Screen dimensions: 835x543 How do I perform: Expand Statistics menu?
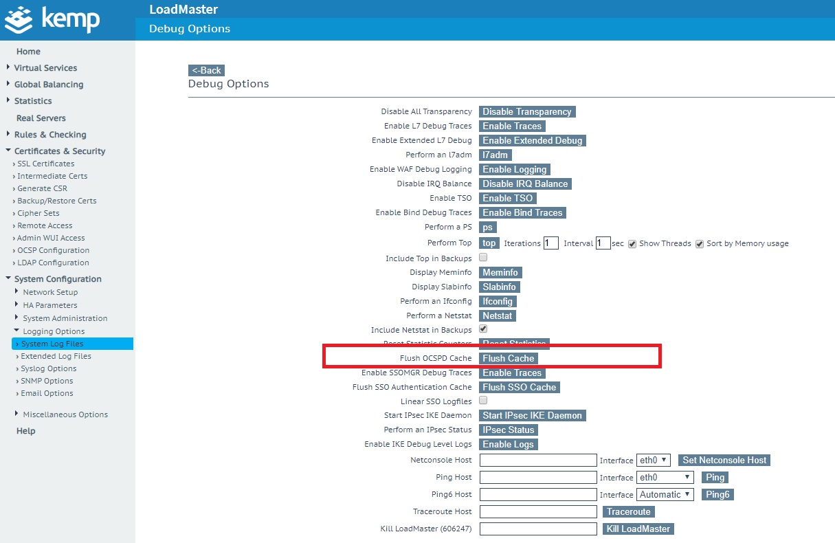[33, 101]
